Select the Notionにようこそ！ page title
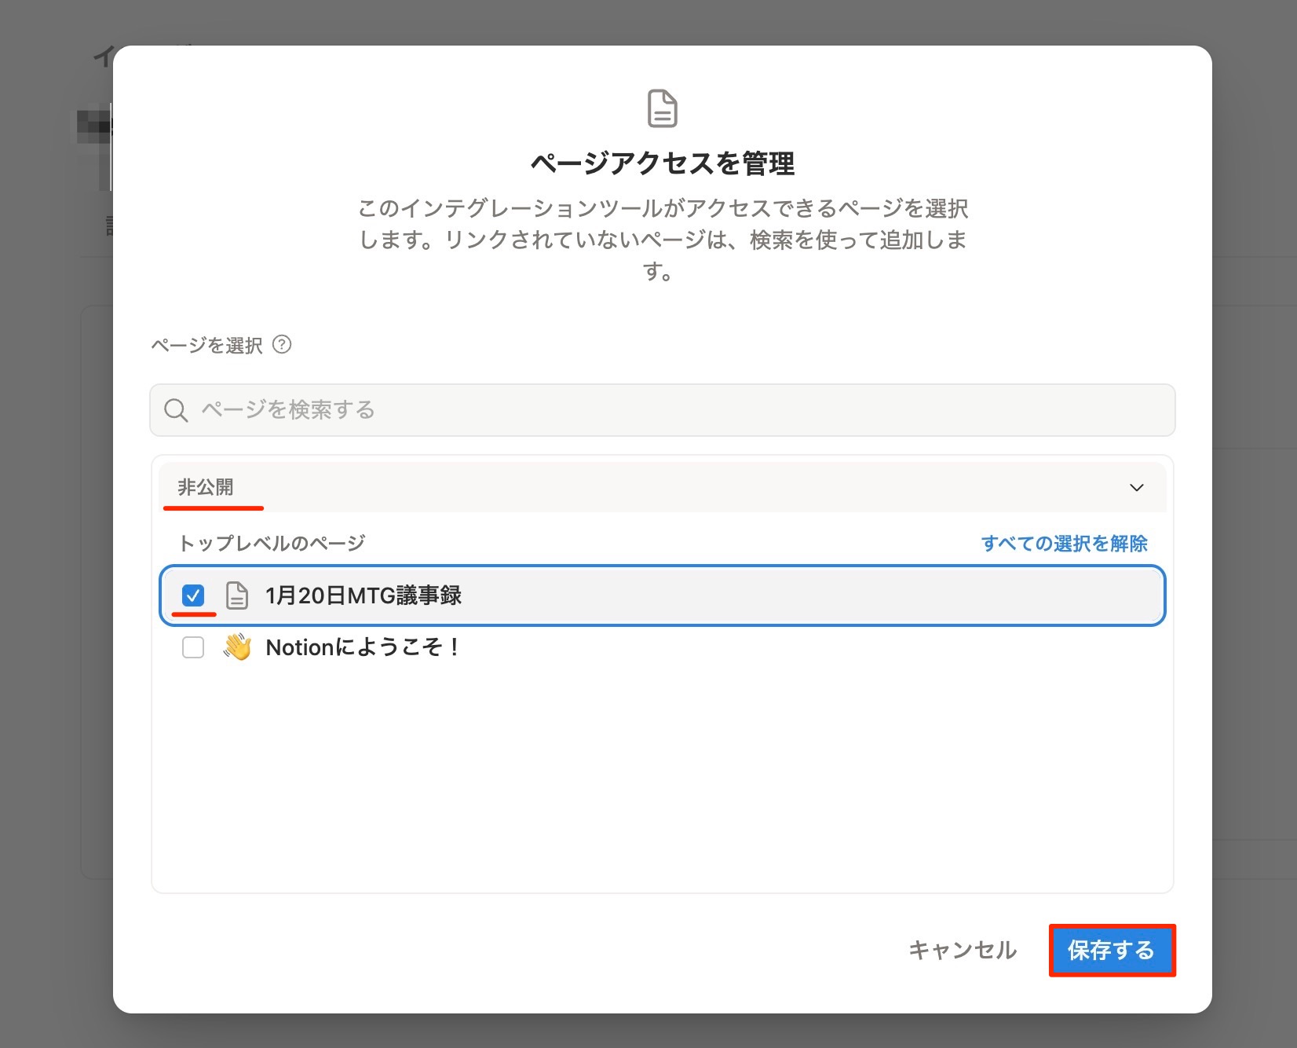Image resolution: width=1297 pixels, height=1048 pixels. 363,647
